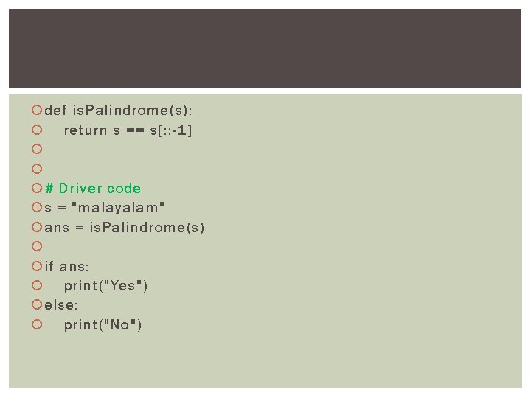Click the text def isPalindrome(s):

[118, 111]
